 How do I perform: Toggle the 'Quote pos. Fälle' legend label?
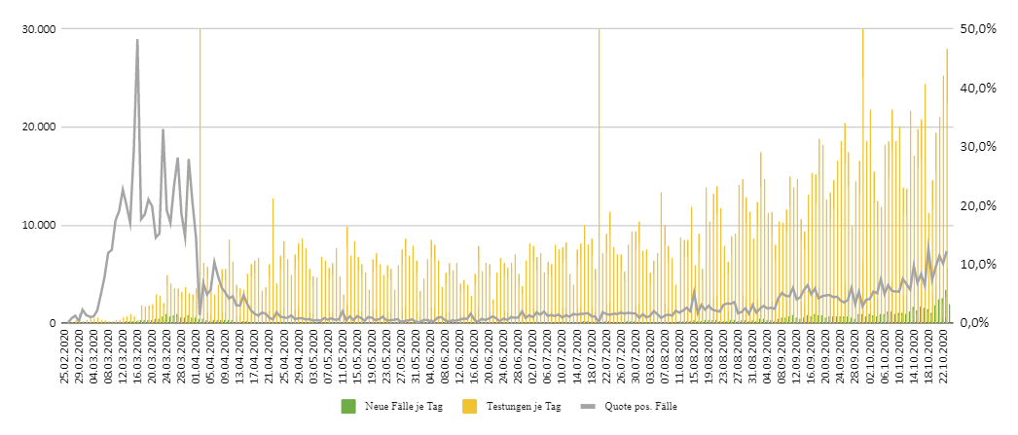pos(640,407)
